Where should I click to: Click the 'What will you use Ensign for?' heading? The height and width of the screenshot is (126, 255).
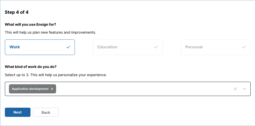pyautogui.click(x=30, y=24)
